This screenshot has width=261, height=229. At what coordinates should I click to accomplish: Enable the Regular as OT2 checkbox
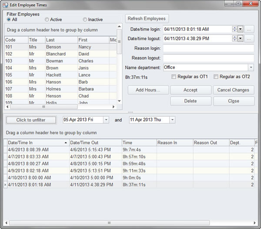[216, 77]
